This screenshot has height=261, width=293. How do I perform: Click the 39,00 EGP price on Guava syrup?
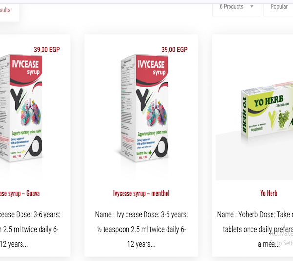pos(46,50)
